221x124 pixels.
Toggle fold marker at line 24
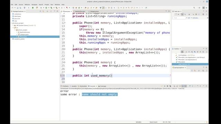[x=65, y=62]
